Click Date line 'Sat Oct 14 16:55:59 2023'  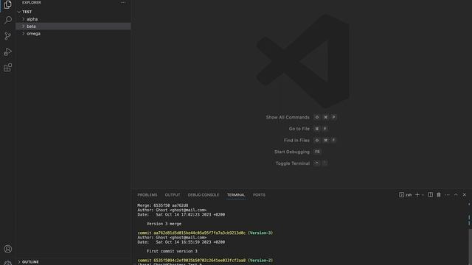tap(181, 242)
